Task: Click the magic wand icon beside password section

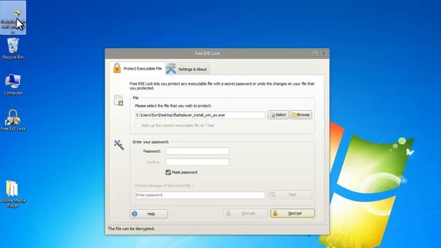Action: (x=119, y=145)
